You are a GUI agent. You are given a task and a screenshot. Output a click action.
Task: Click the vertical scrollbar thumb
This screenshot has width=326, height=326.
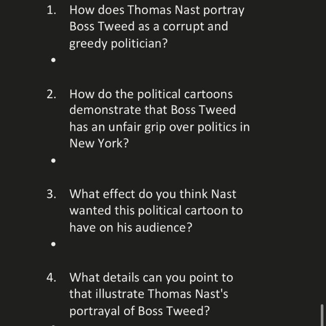click(x=322, y=315)
